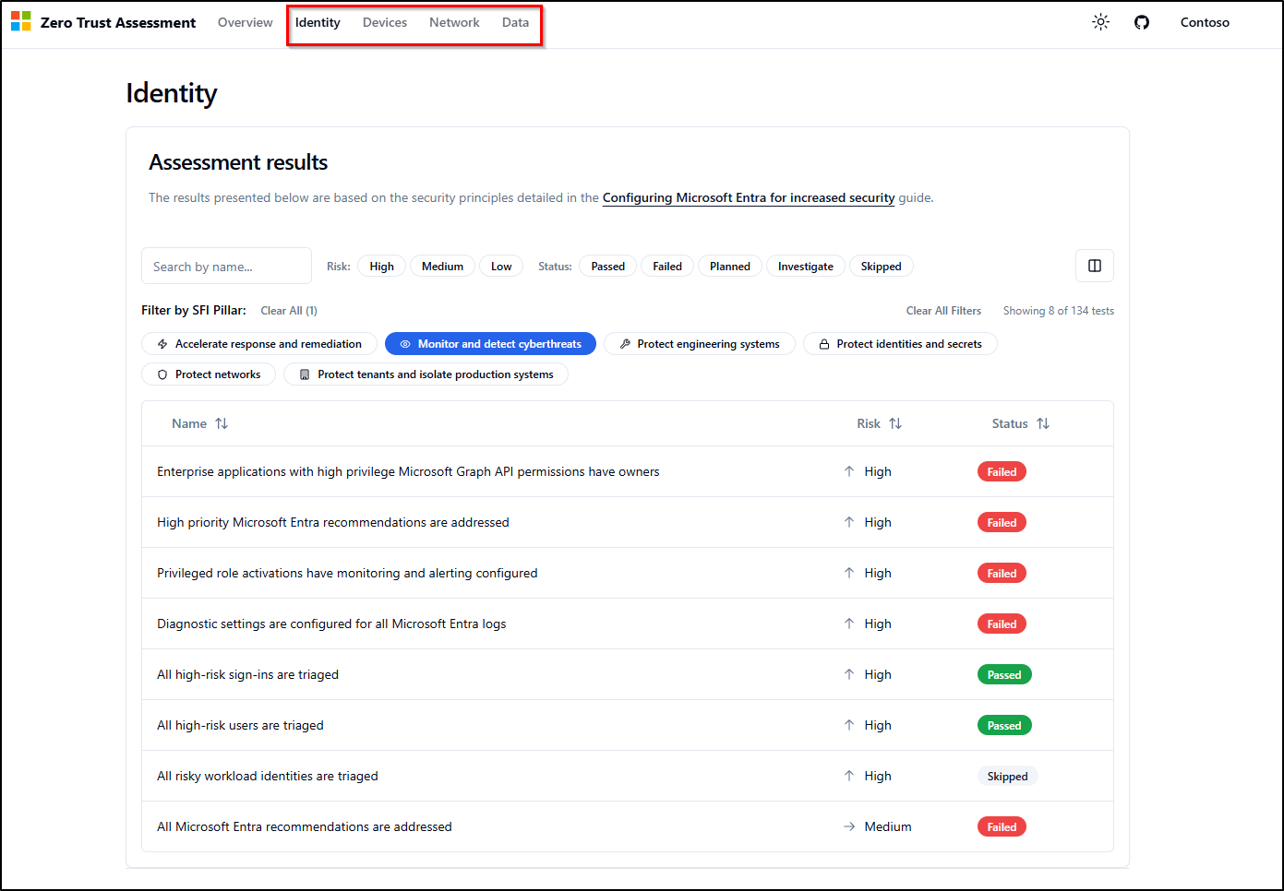Open the GitHub icon link
Screen dimensions: 1284x891
(1142, 22)
